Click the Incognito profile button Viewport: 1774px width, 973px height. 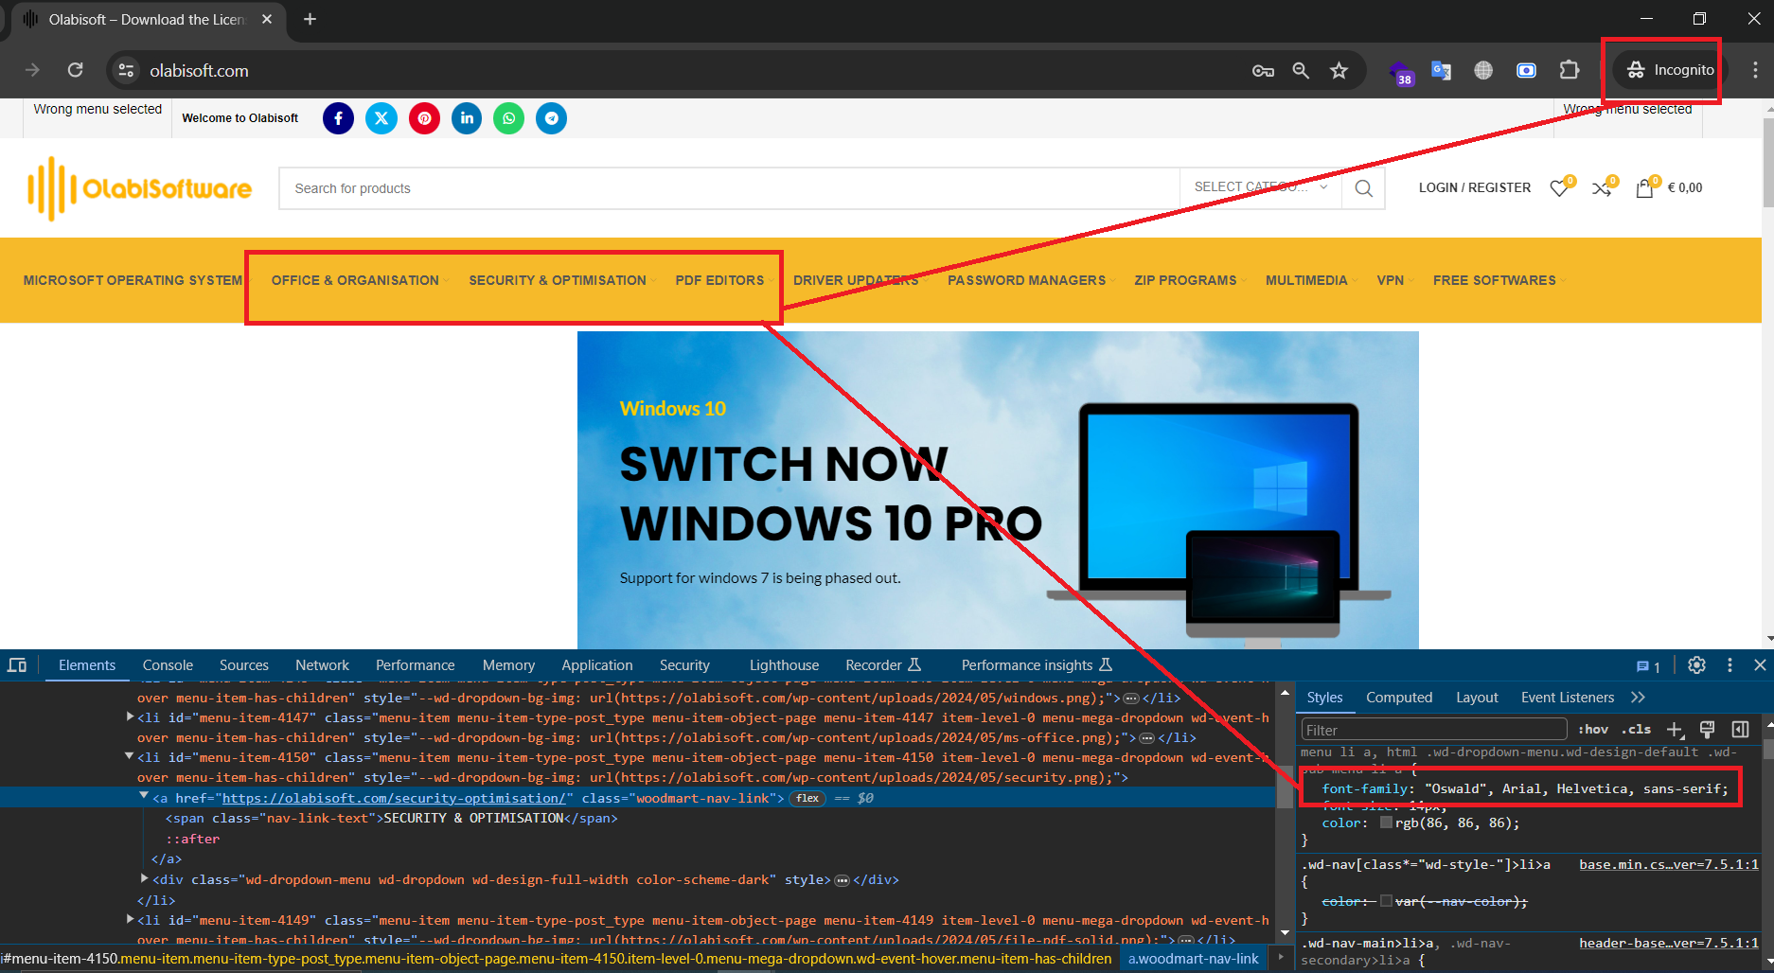[x=1671, y=70]
